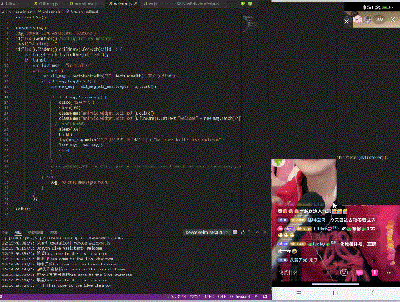Screen dimensions: 400x302
Task: Switch to the active middle editor tab
Action: [x=123, y=3]
